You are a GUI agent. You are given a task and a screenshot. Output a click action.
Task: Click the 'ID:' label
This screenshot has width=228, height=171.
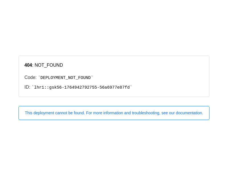point(27,87)
